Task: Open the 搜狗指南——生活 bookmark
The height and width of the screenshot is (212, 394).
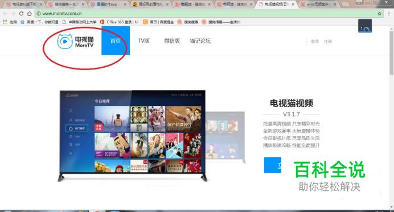Action: 221,22
